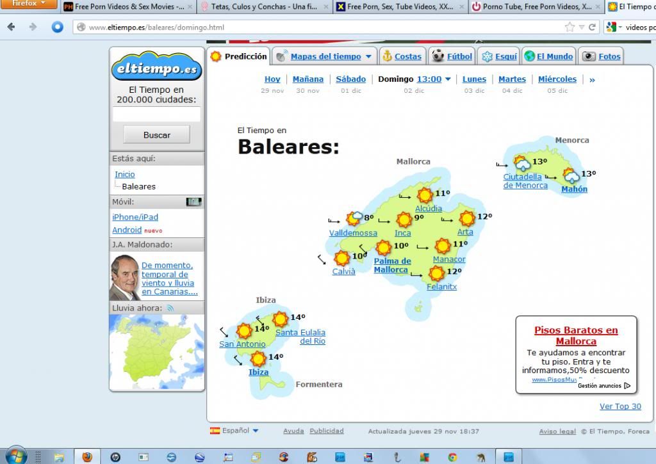The height and width of the screenshot is (464, 656).
Task: Click the browser forward arrow button
Action: coord(33,27)
